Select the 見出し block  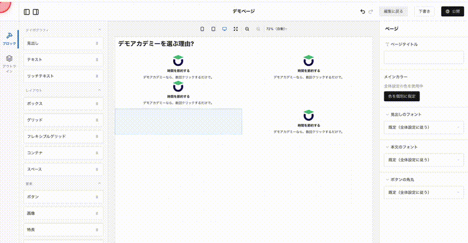coord(63,43)
